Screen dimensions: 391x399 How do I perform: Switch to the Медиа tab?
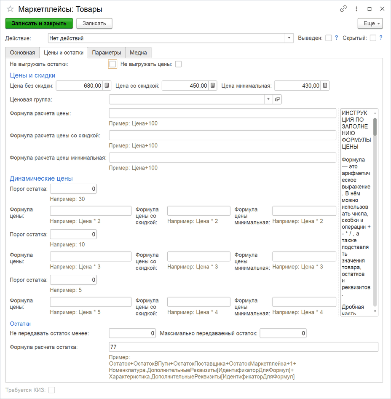pyautogui.click(x=138, y=53)
